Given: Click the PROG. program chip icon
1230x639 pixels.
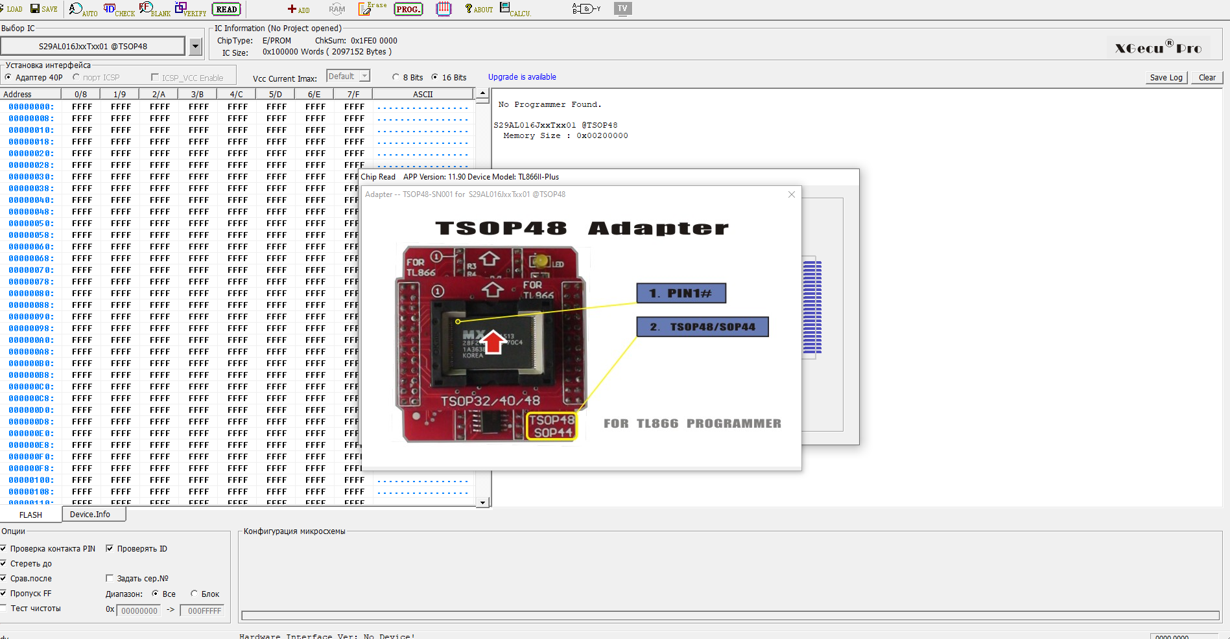Looking at the screenshot, I should click(408, 9).
